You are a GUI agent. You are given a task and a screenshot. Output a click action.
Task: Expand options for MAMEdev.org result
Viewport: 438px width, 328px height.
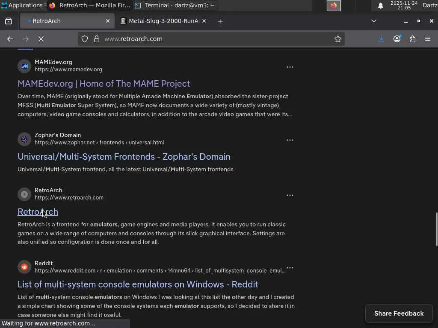coord(290,67)
